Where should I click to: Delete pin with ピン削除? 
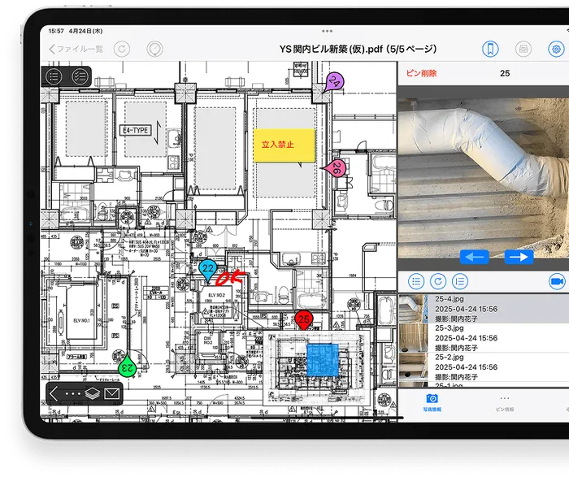(x=421, y=73)
